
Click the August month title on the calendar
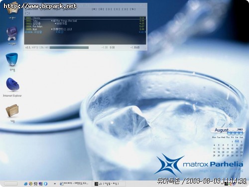click(x=222, y=130)
